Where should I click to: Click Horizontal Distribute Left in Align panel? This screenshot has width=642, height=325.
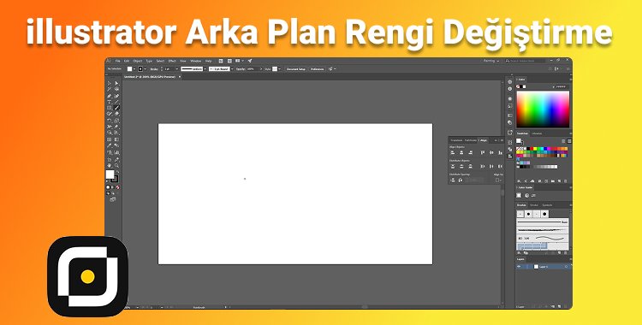click(x=482, y=167)
